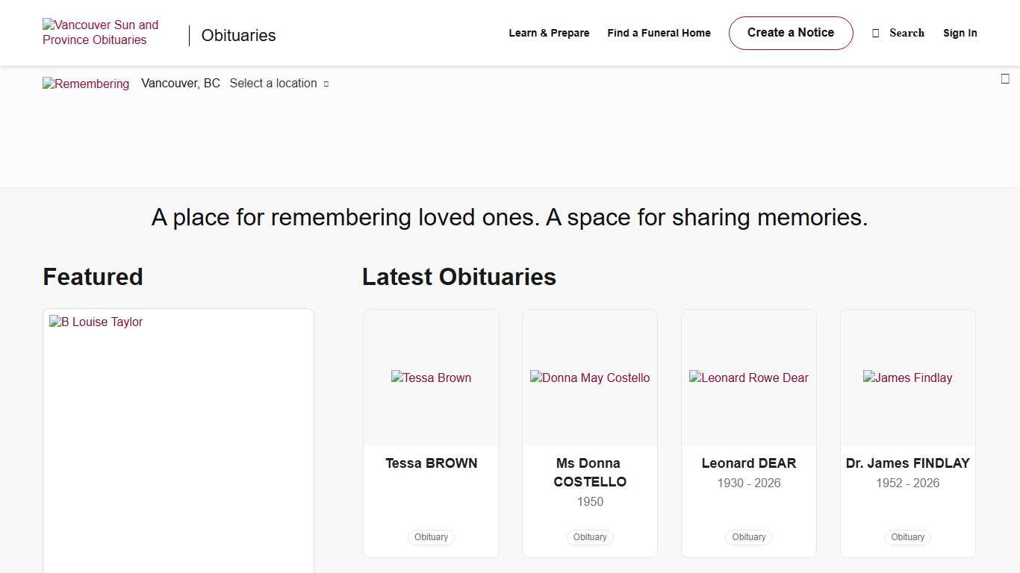The height and width of the screenshot is (573, 1020).
Task: Click the search magnifier icon
Action: click(874, 33)
